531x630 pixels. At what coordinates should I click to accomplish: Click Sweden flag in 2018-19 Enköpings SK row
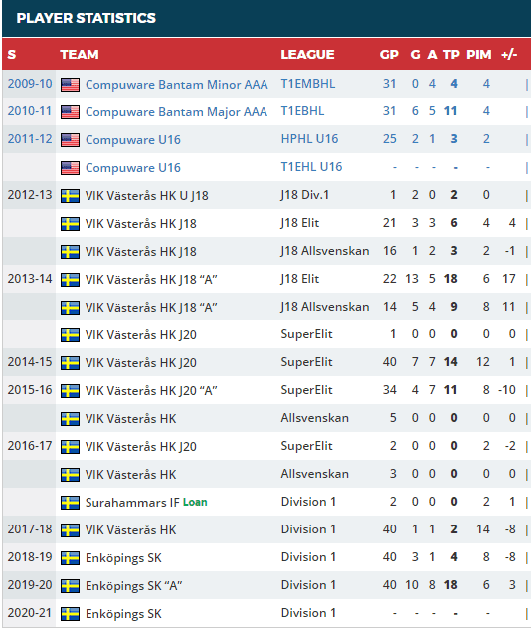70,558
